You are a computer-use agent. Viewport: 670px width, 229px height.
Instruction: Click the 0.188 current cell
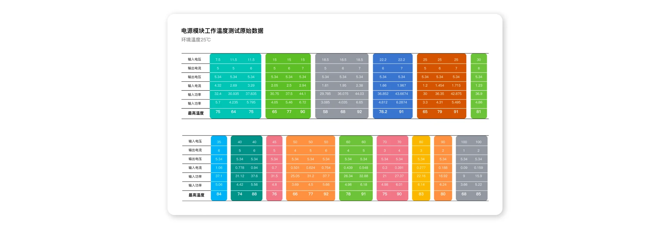click(x=443, y=168)
